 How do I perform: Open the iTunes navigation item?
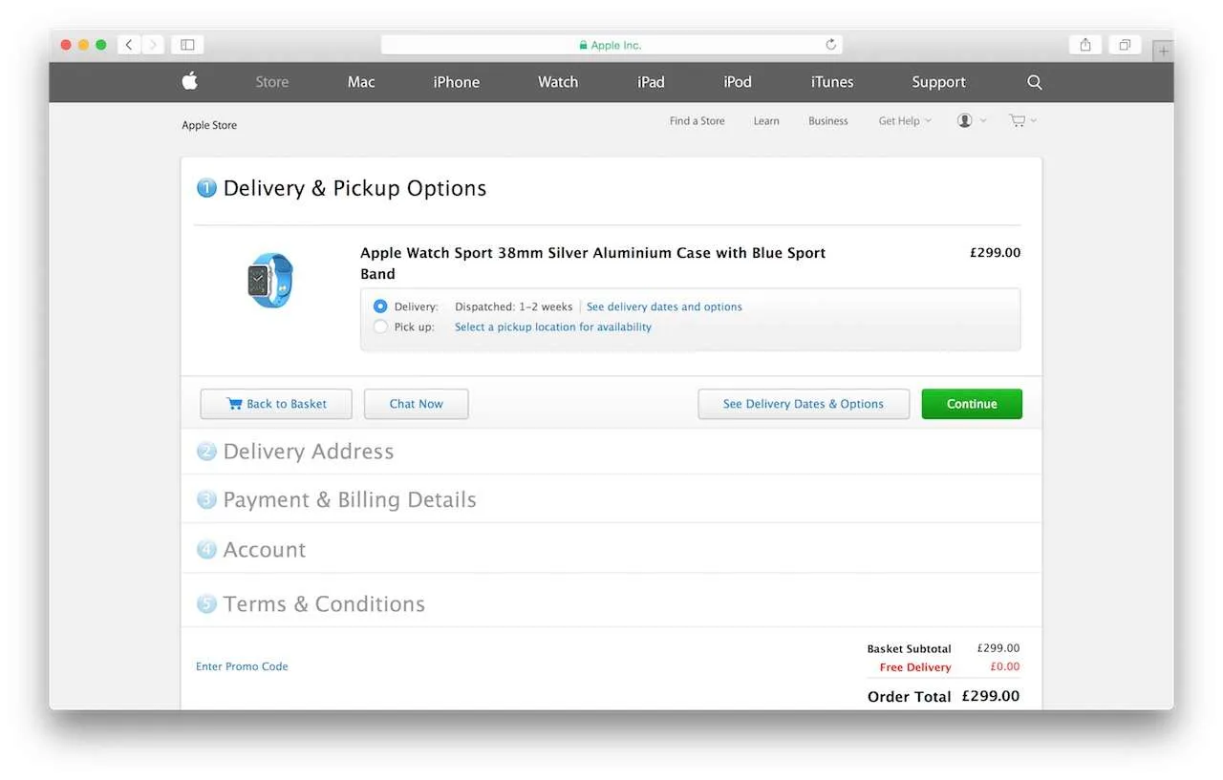tap(832, 82)
